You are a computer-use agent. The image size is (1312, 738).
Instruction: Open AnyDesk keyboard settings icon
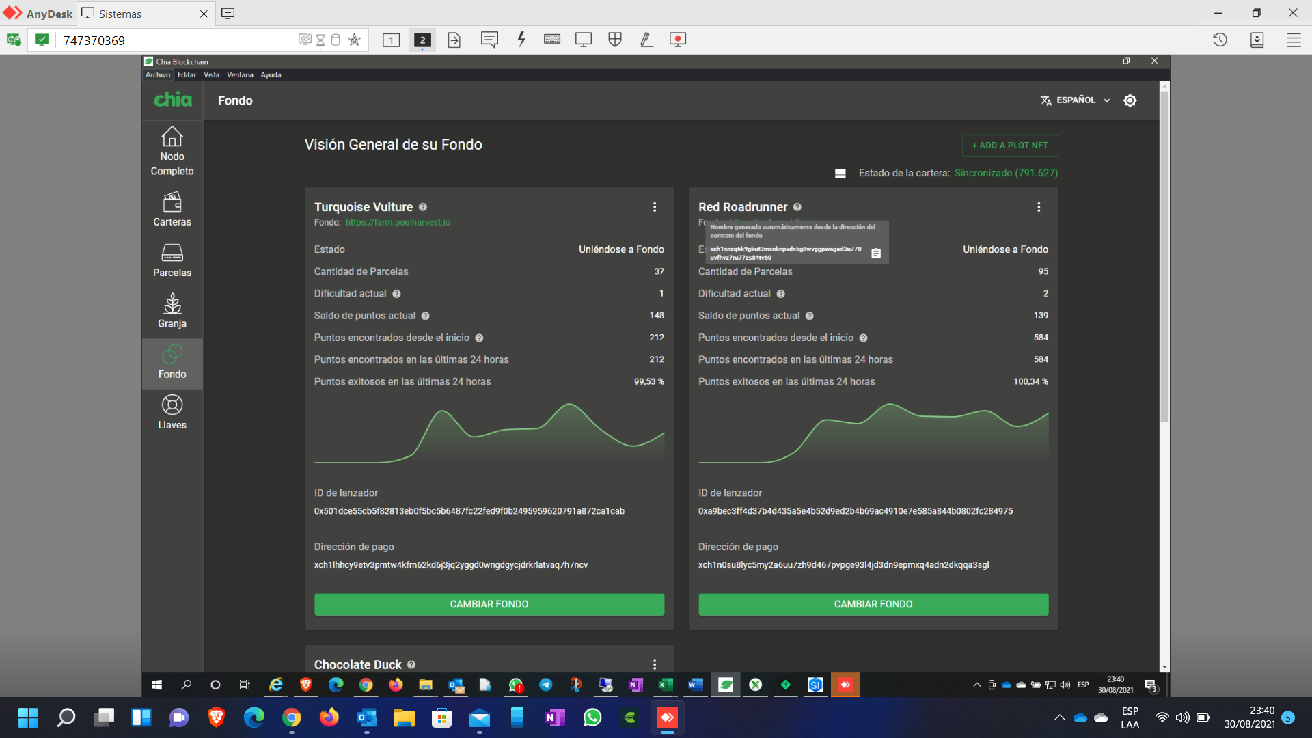pyautogui.click(x=552, y=40)
